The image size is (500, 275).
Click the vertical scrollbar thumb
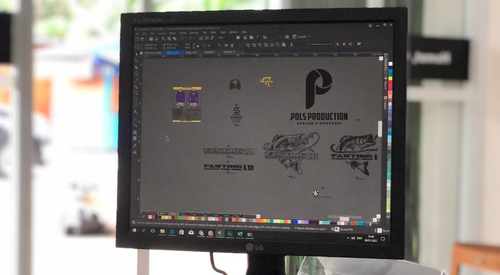coord(380,129)
